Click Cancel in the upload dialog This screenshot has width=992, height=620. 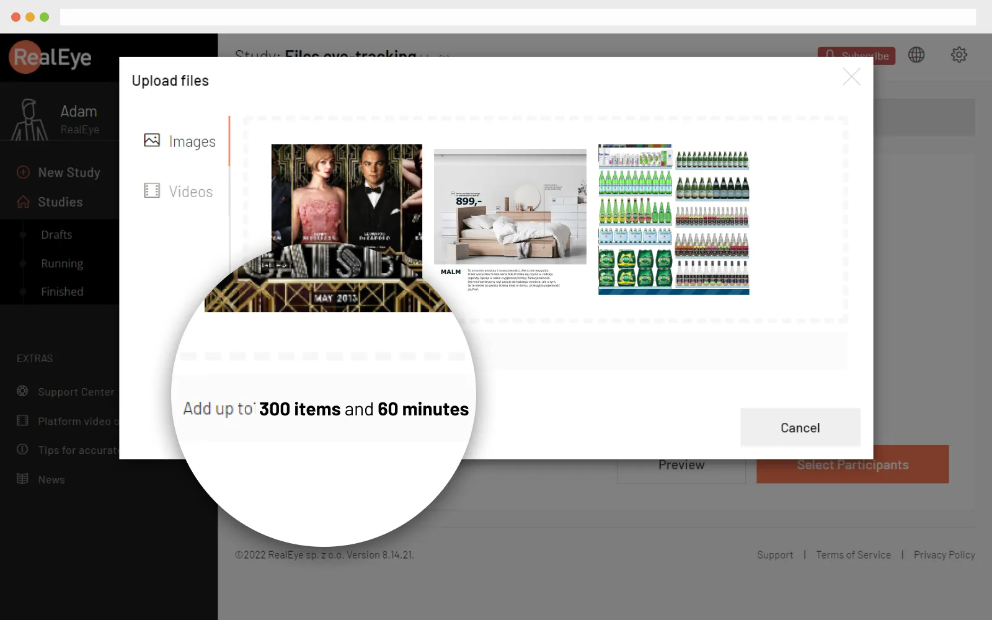[800, 427]
